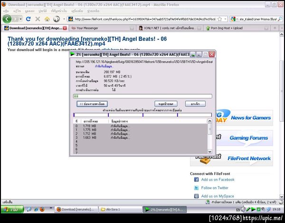
Task: Open the back/forward history dropdown arrow
Action: pos(21,19)
